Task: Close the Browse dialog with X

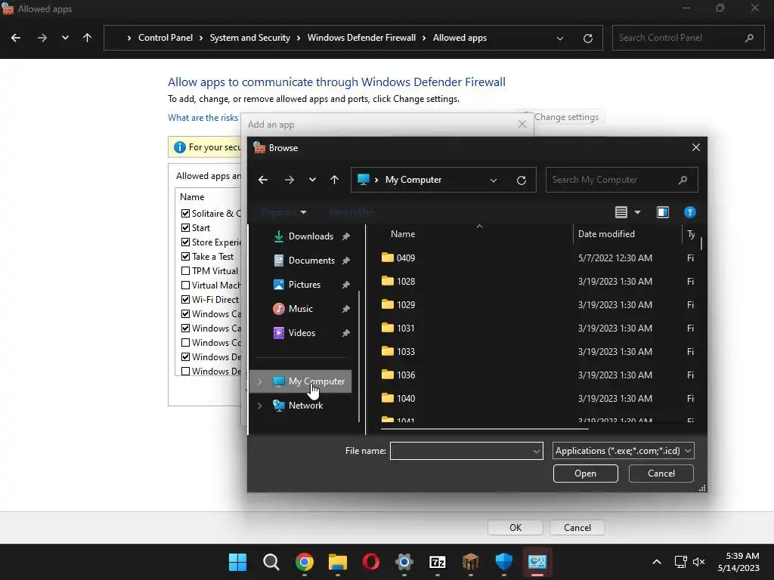Action: pyautogui.click(x=696, y=147)
